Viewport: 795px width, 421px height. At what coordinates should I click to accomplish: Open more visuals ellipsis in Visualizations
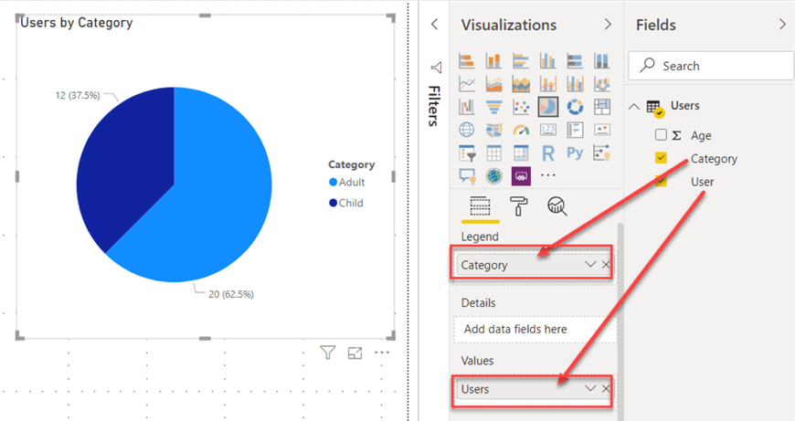(547, 175)
